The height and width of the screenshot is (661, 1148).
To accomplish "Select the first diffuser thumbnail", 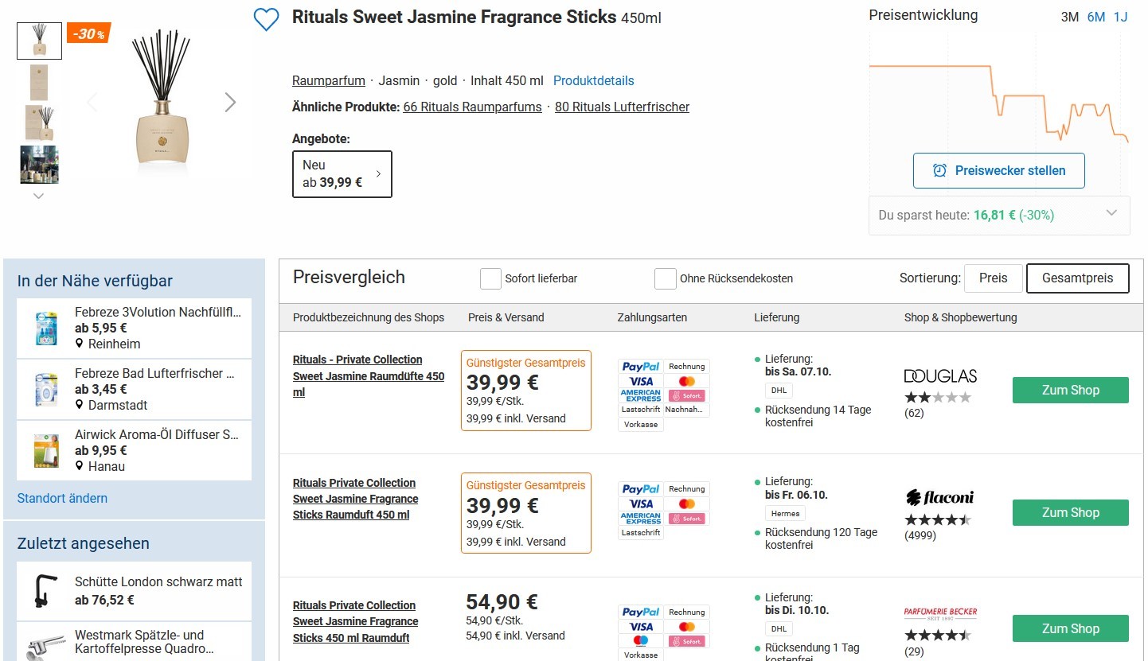I will pyautogui.click(x=39, y=41).
